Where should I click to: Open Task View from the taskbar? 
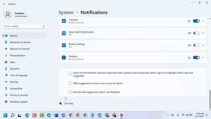(20, 115)
